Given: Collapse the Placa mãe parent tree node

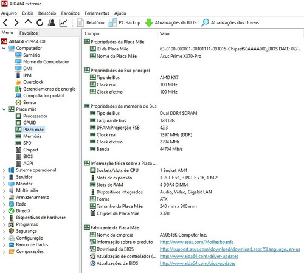Looking at the screenshot, I should (4, 109).
